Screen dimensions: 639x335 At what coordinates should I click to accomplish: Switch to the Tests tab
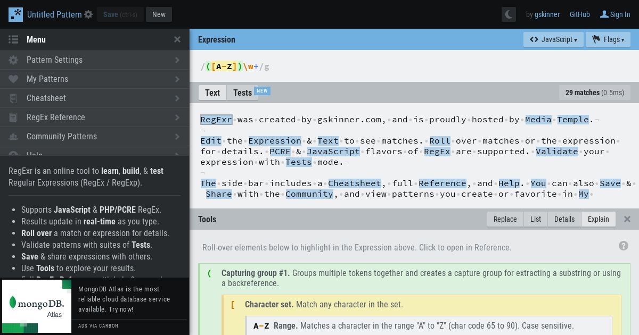coord(242,93)
